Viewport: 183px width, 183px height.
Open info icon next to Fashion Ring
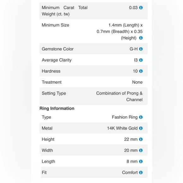pyautogui.click(x=141, y=117)
